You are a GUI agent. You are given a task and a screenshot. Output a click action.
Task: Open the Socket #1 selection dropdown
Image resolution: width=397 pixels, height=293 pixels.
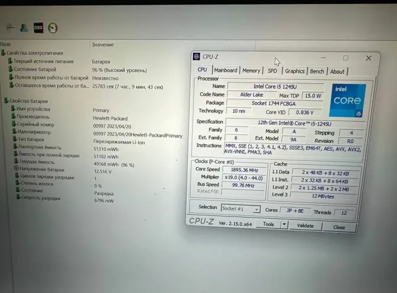[240, 209]
